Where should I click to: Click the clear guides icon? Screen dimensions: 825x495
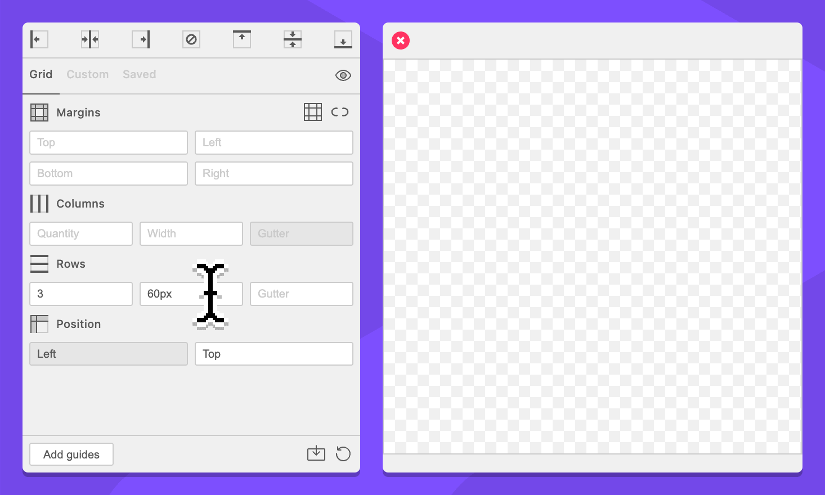click(191, 39)
